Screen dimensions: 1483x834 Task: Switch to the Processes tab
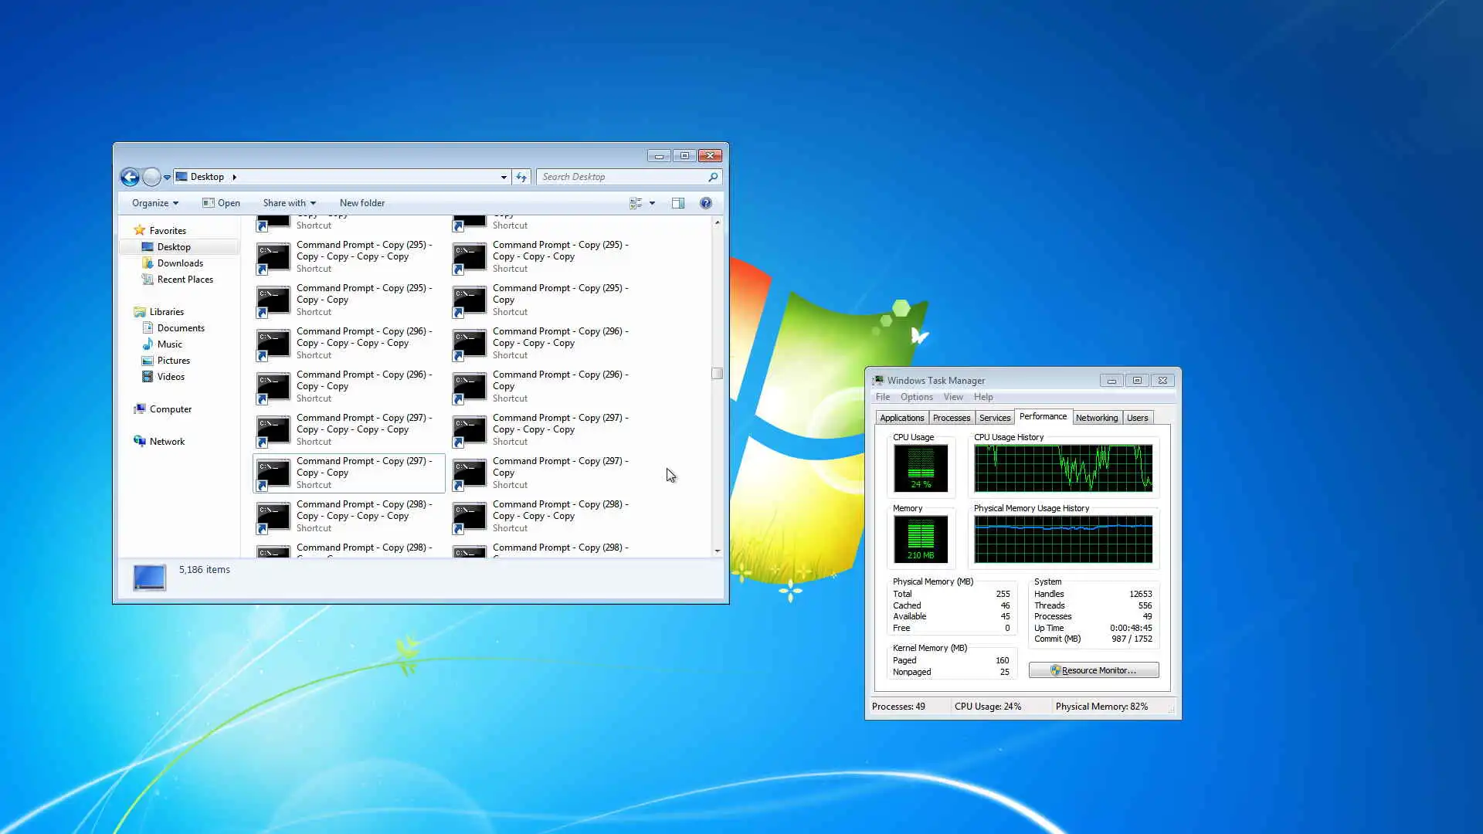point(951,418)
